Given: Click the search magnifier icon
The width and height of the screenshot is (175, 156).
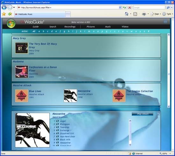Looking at the screenshot, I should click(168, 8).
